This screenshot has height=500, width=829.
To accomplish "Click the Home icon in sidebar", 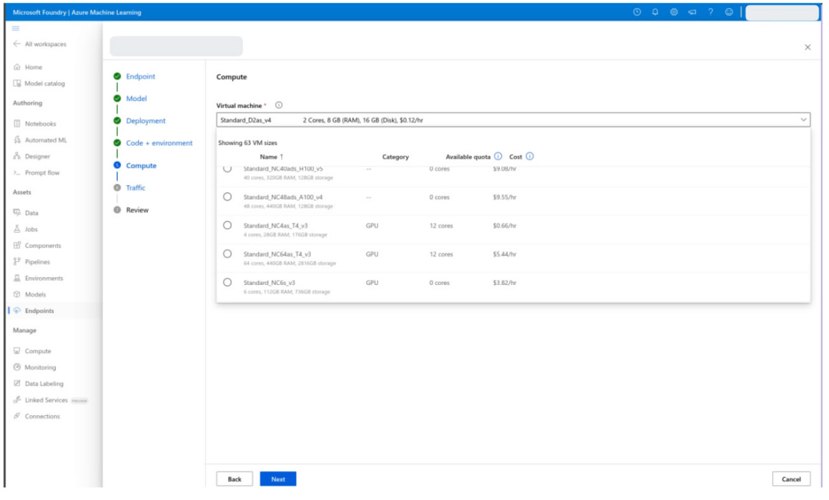I will coord(17,67).
